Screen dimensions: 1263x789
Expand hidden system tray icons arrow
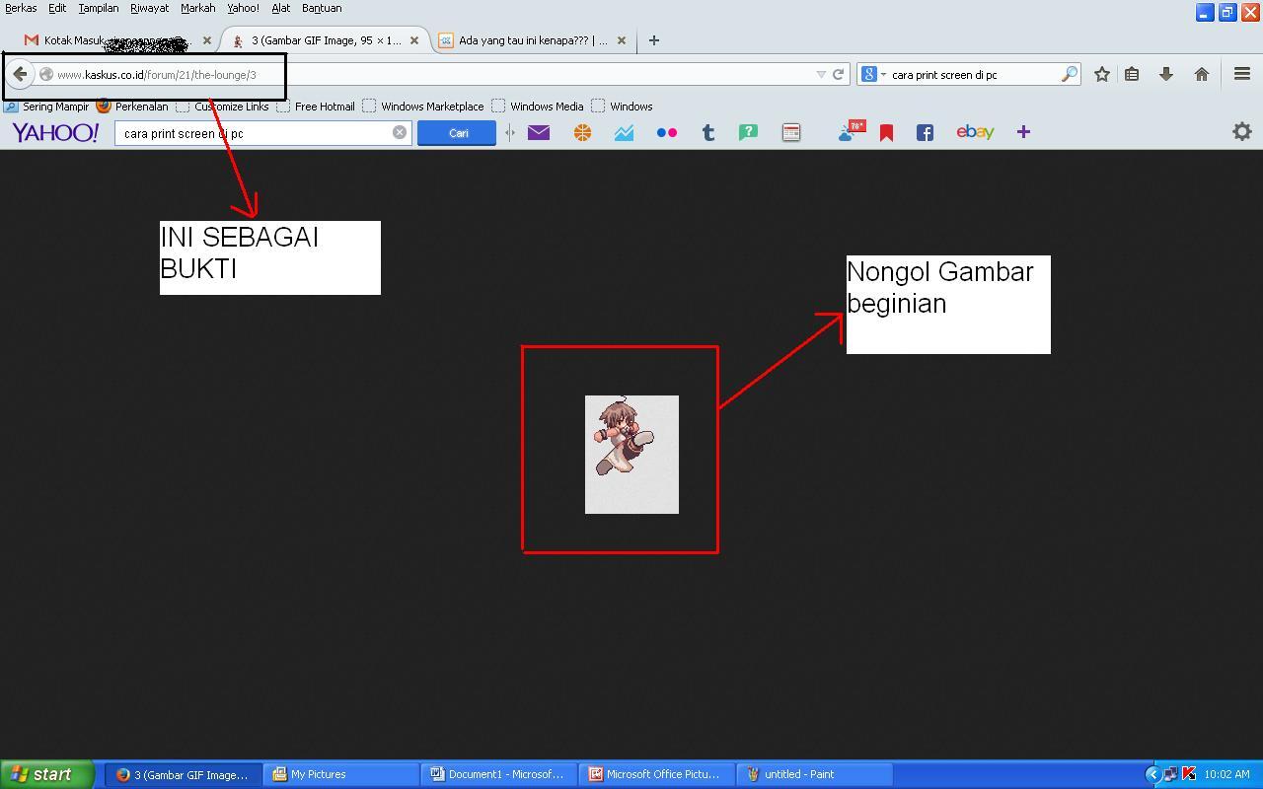(1152, 774)
